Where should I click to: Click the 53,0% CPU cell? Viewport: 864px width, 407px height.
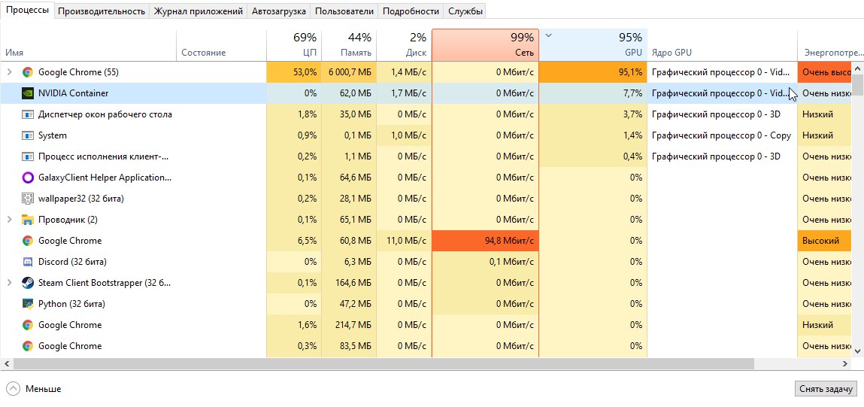[x=294, y=72]
